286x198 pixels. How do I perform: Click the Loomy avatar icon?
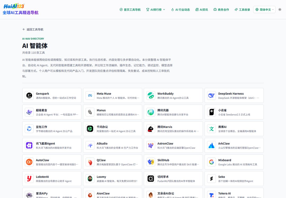point(90,179)
